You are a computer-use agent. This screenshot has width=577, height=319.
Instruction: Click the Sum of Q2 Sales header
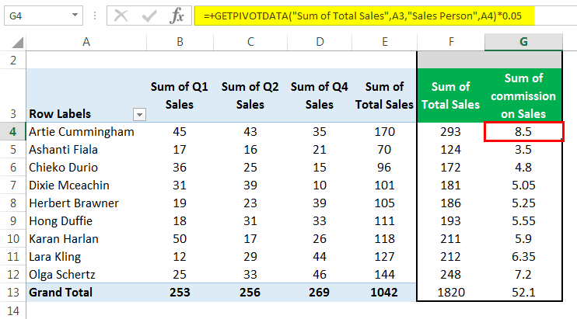(250, 95)
